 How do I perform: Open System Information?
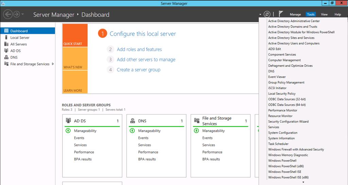pos(281,138)
